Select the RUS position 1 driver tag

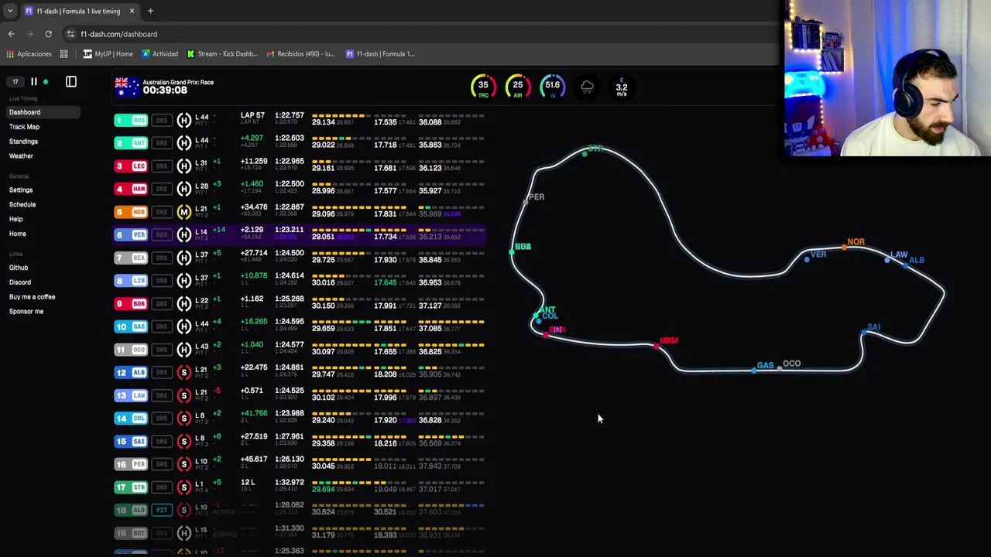pyautogui.click(x=131, y=120)
